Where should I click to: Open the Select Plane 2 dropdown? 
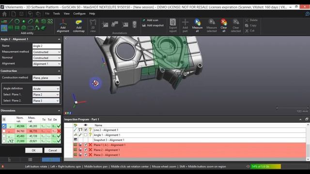pyautogui.click(x=46, y=101)
